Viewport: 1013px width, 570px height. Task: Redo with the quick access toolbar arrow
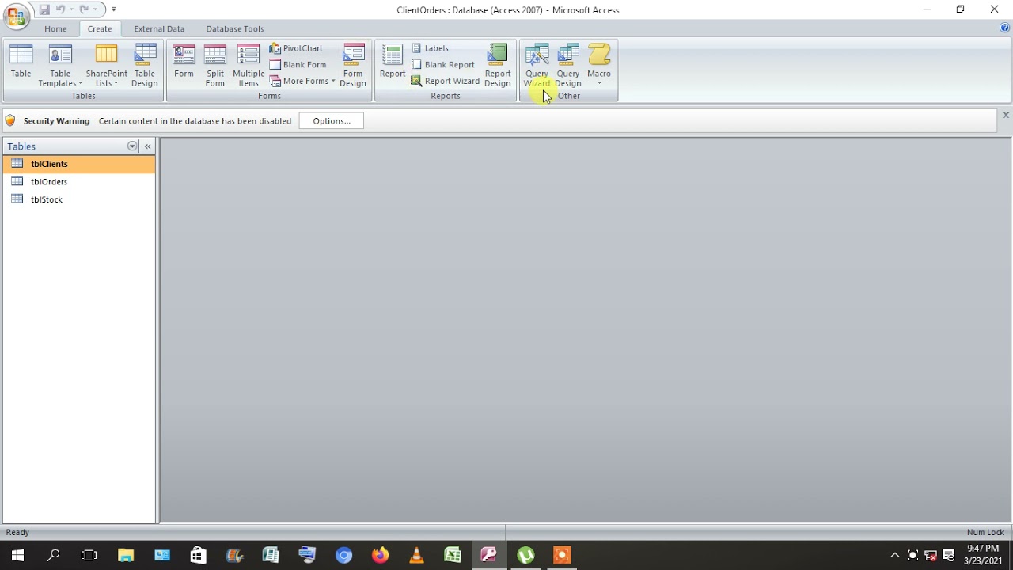point(83,9)
